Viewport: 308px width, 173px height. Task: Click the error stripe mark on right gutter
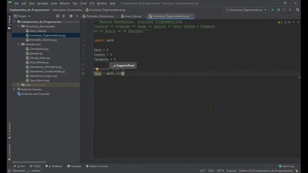(x=299, y=77)
